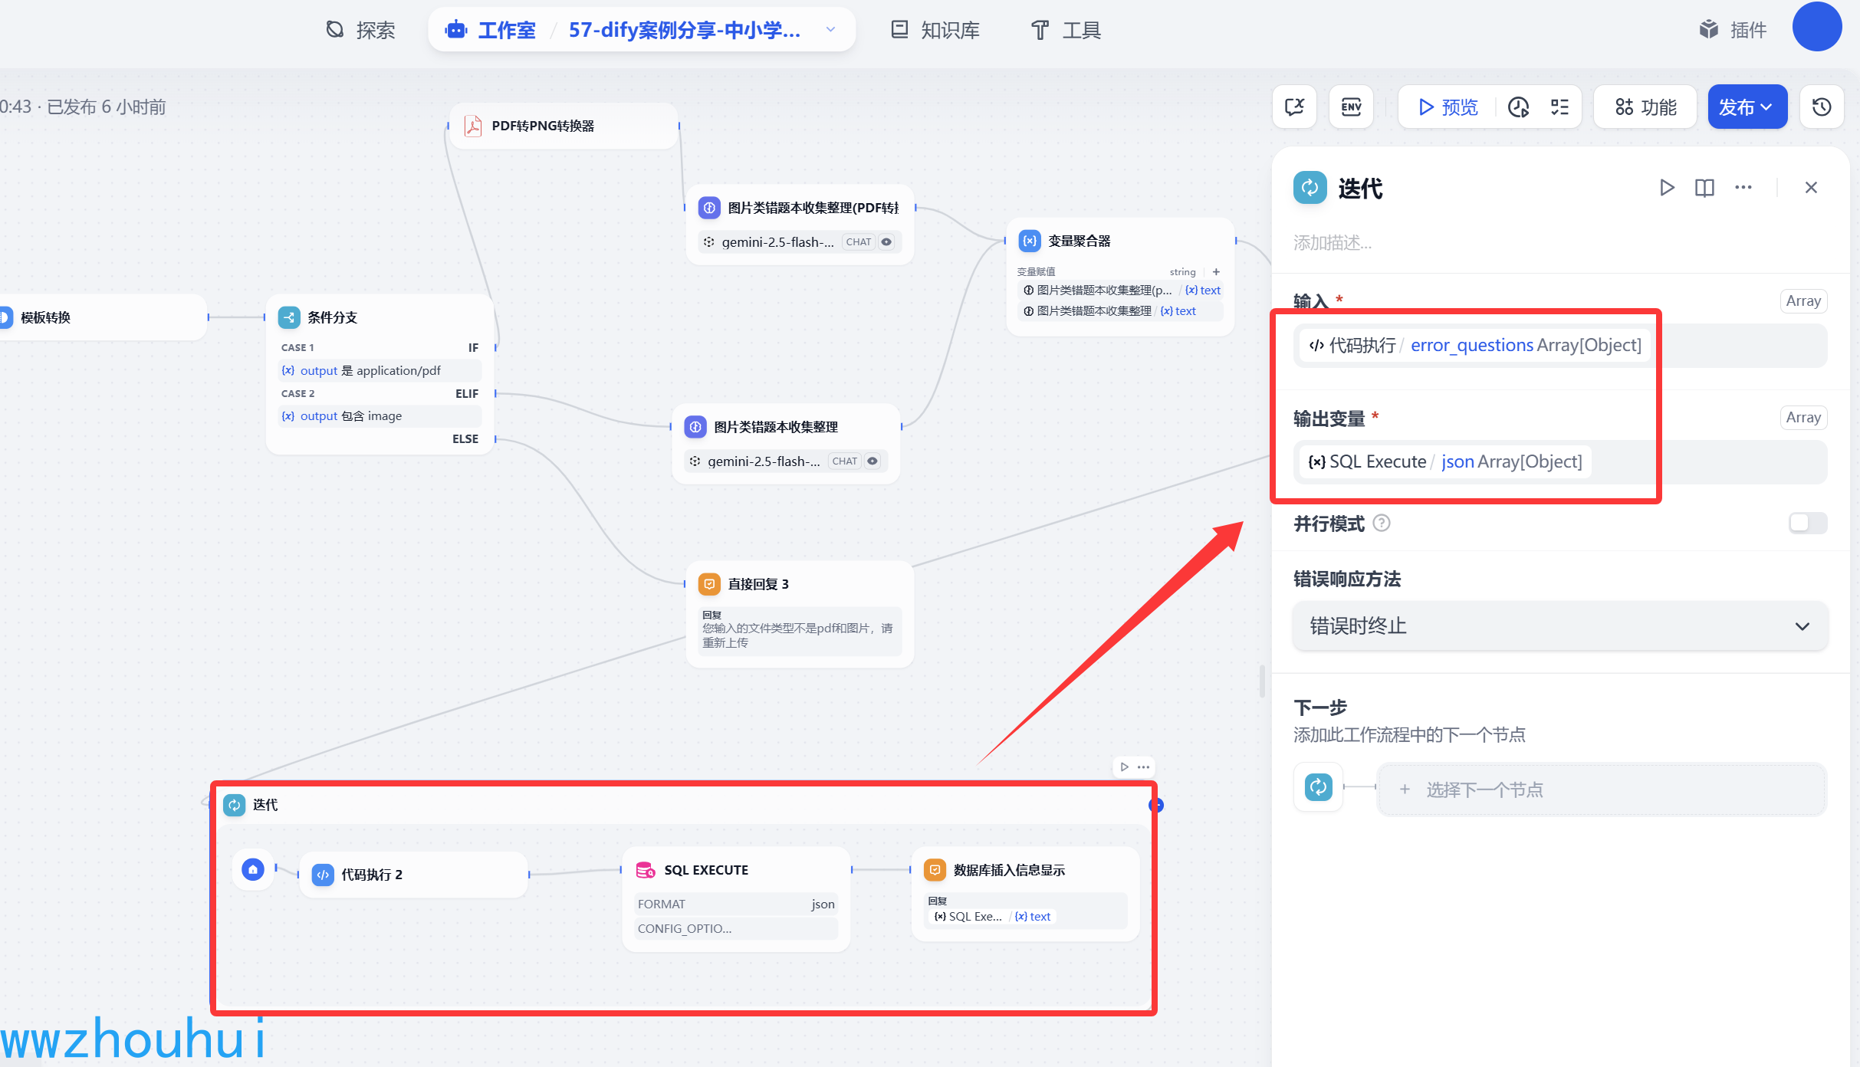
Task: Open the help book icon in the 迭代 panel
Action: click(1704, 188)
